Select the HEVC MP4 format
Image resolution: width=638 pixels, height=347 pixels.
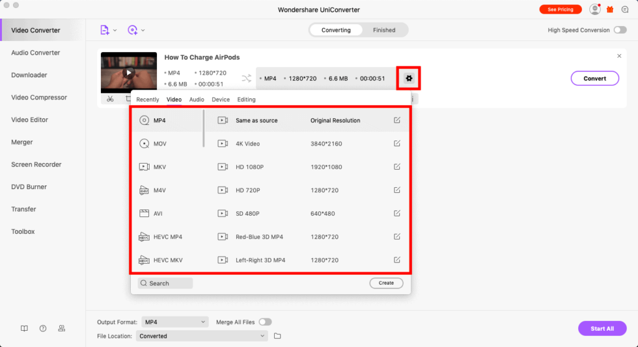pyautogui.click(x=167, y=236)
